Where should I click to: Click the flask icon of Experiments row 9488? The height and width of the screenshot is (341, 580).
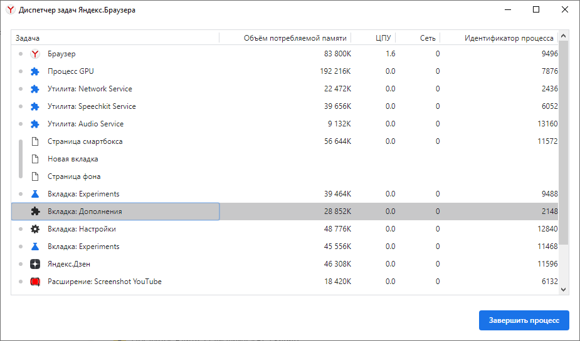35,194
